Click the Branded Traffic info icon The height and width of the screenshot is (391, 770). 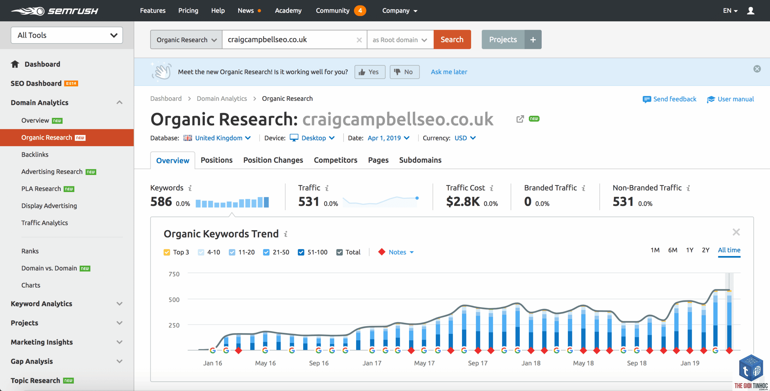coord(584,188)
